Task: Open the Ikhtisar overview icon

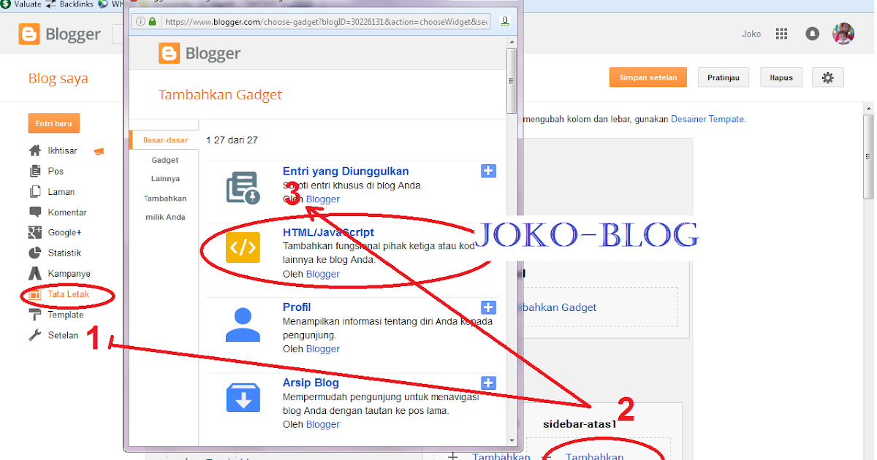Action: [34, 150]
